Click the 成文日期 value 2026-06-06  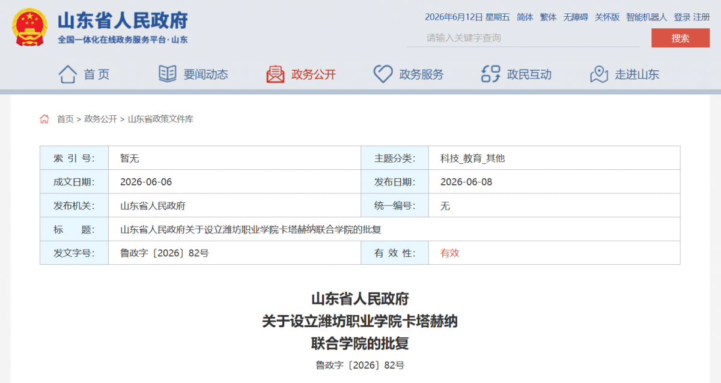[146, 182]
